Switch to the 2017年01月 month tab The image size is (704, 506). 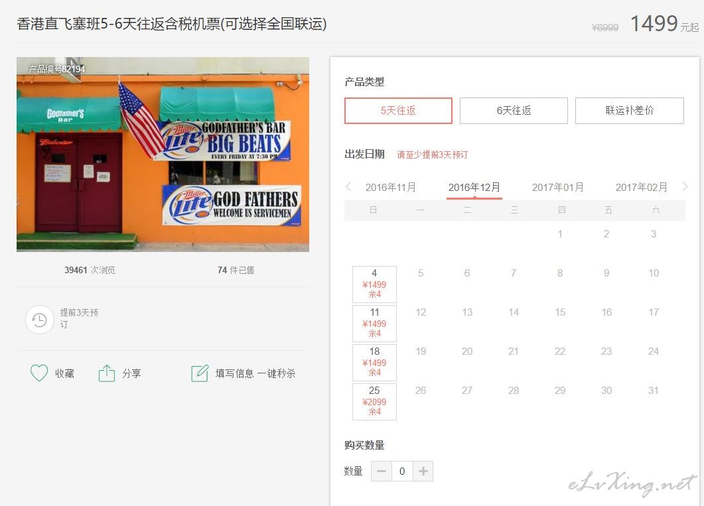point(557,187)
